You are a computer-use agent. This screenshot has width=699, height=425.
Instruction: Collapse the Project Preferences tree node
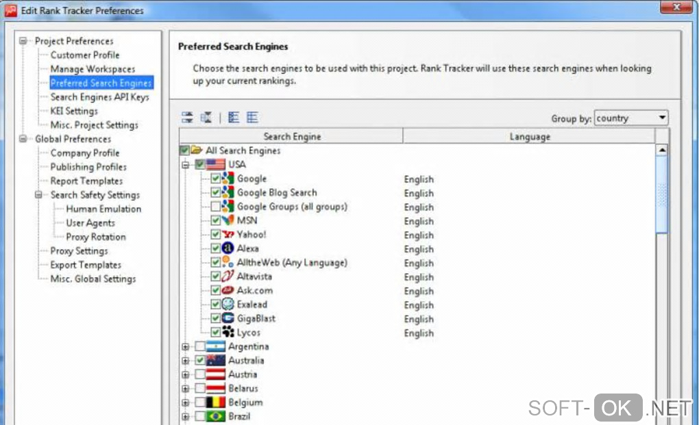(23, 41)
